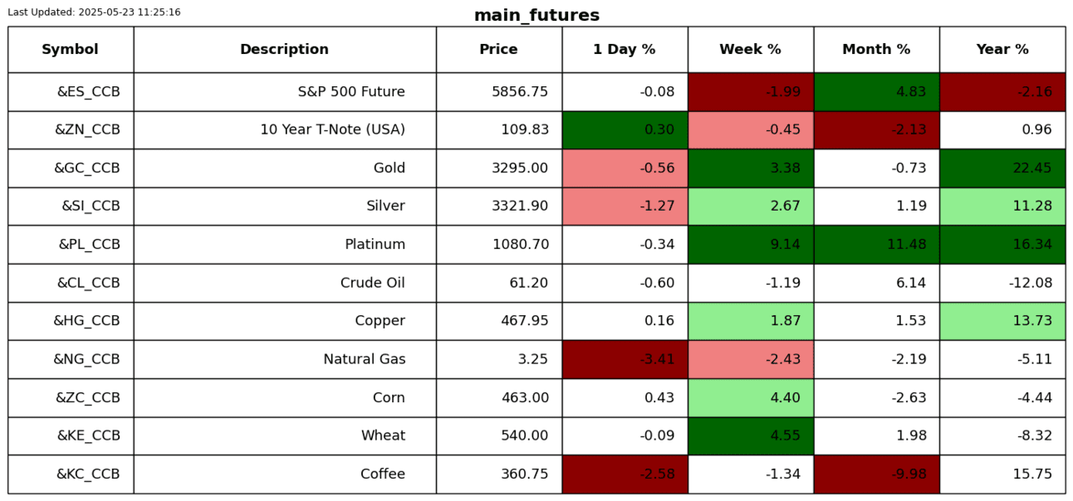Select the 10 Year T-Note (USA) description
Viewport: 1073px width, 501px height.
(x=332, y=130)
